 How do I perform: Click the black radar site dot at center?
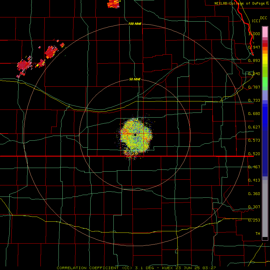(x=135, y=135)
